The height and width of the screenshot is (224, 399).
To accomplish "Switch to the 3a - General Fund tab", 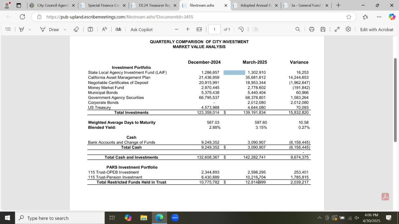I will (305, 5).
